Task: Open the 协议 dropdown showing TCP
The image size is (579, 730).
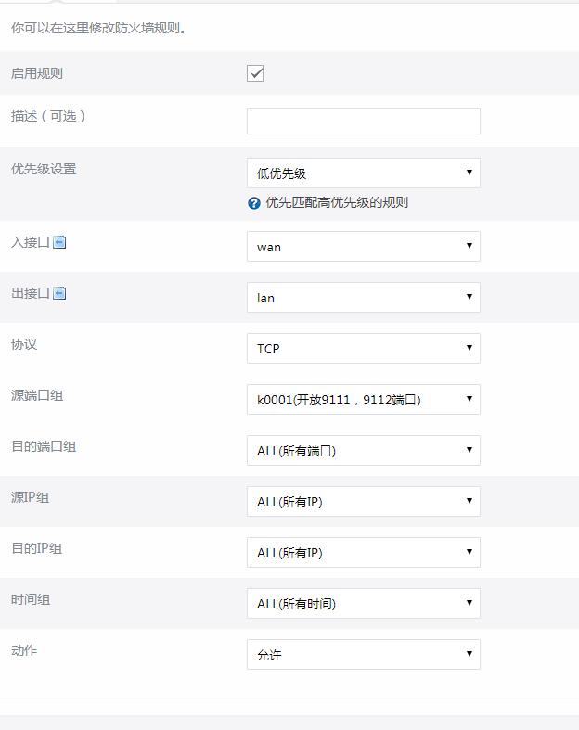Action: (x=364, y=348)
